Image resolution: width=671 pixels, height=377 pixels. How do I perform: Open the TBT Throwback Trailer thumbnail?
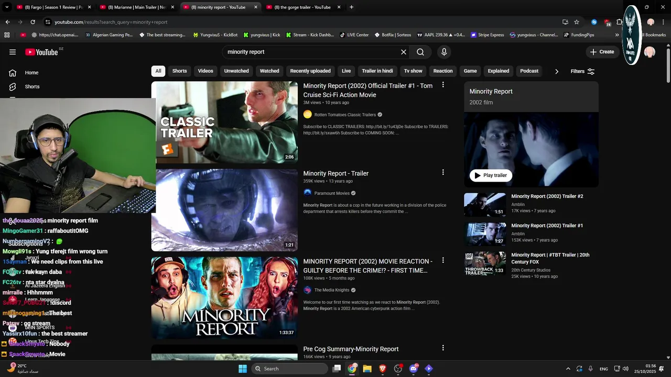coord(485,264)
